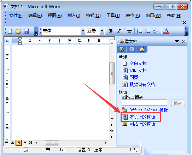The image size is (192, 155).
Task: Click 位置 3.1厘米 in the status bar
Action: coord(90,150)
